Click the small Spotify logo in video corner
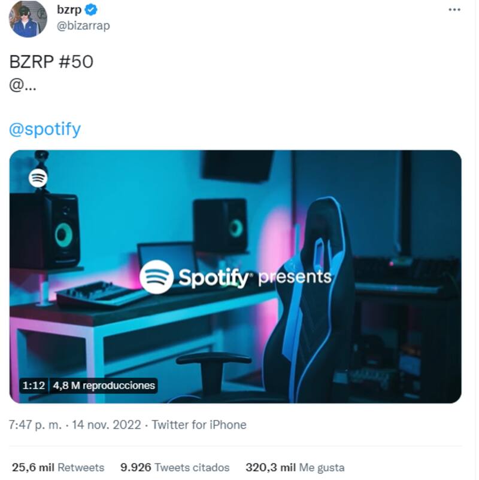The height and width of the screenshot is (480, 479). click(38, 178)
